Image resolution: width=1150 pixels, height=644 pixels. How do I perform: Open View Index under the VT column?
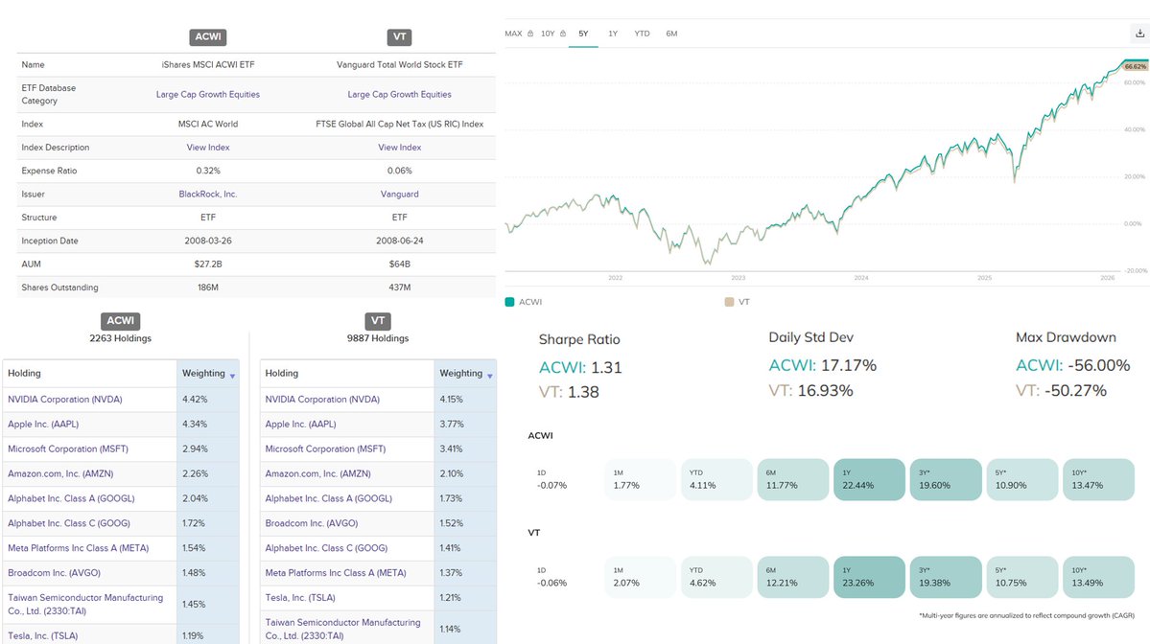(399, 147)
